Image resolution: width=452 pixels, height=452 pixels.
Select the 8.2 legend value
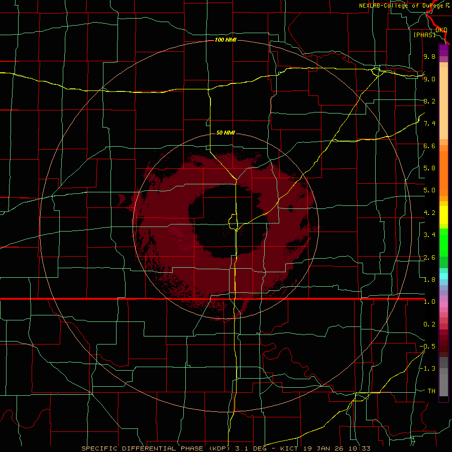point(429,101)
